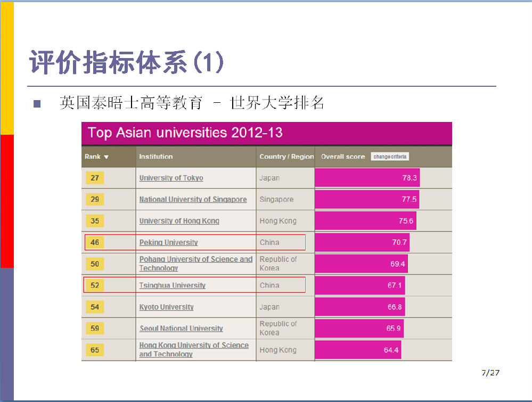Open the Kyoto University link
The width and height of the screenshot is (532, 402).
166,307
